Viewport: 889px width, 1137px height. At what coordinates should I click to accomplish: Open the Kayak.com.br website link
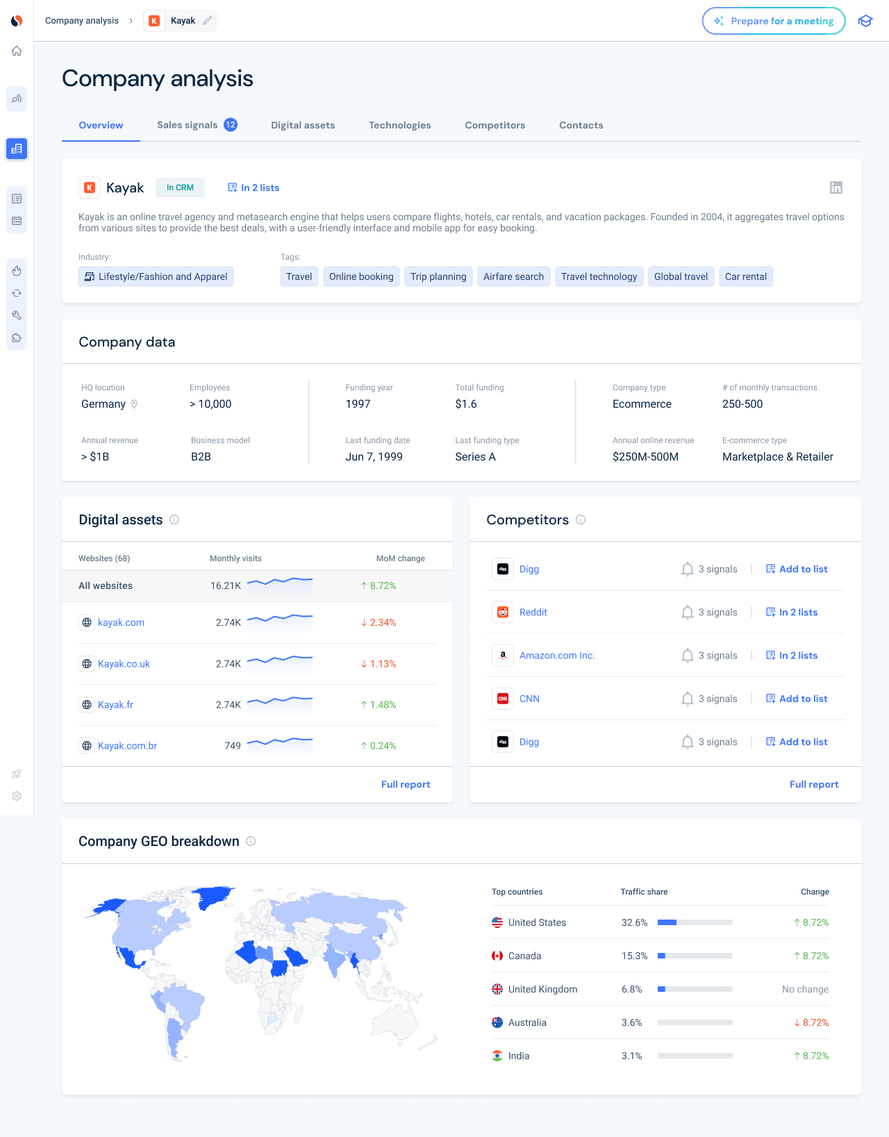(x=127, y=746)
